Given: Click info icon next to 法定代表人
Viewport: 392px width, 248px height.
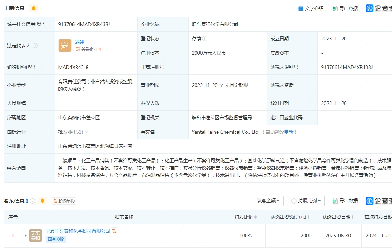Looking at the screenshot, I should pos(36,46).
